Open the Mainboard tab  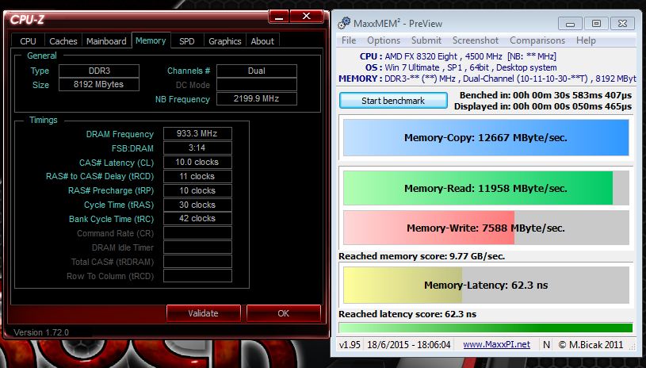coord(106,41)
